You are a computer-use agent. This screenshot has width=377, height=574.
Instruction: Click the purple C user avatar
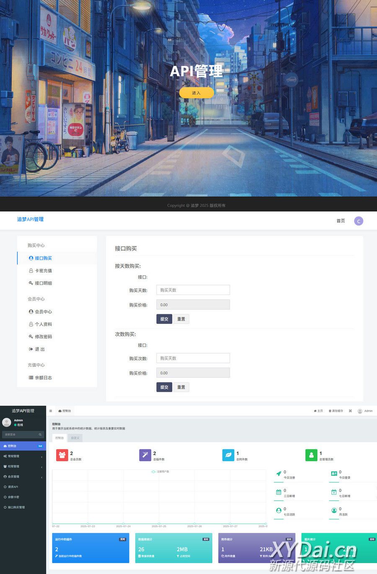pyautogui.click(x=359, y=221)
